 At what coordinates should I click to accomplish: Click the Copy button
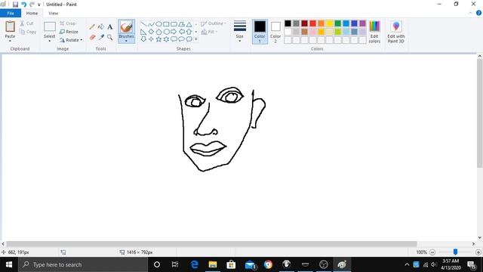[28, 32]
